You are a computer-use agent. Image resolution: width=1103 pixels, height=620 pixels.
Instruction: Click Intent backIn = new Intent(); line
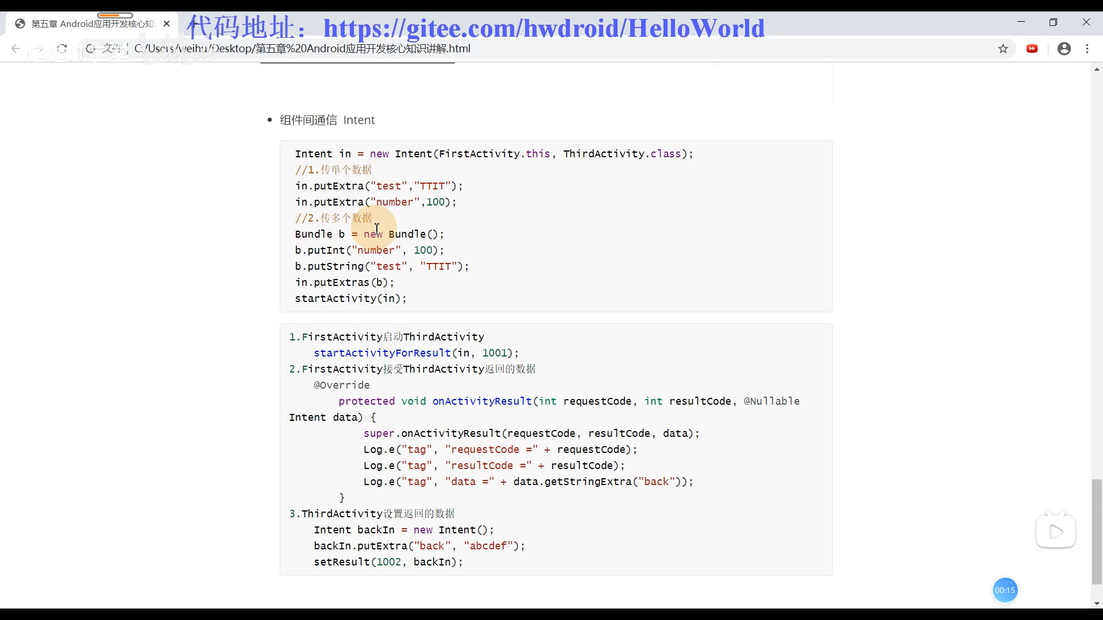[404, 530]
